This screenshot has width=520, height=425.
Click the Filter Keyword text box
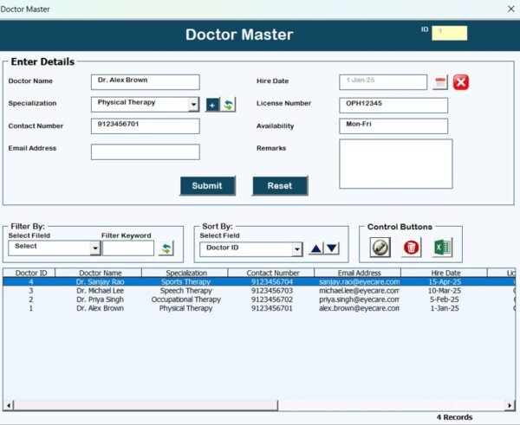128,248
